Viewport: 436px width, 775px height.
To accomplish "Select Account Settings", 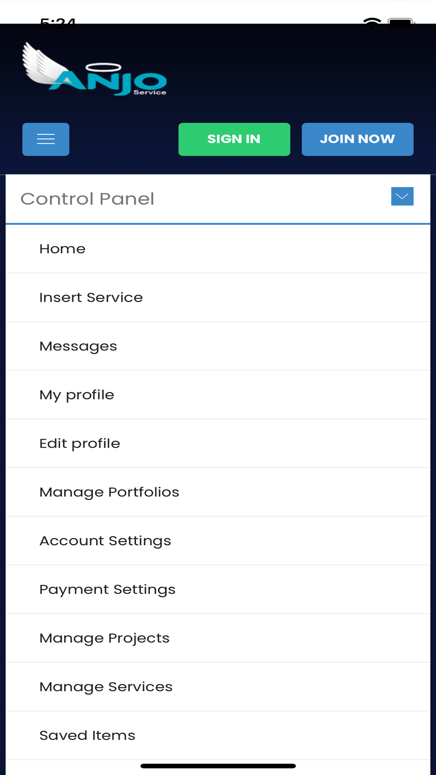I will click(218, 541).
